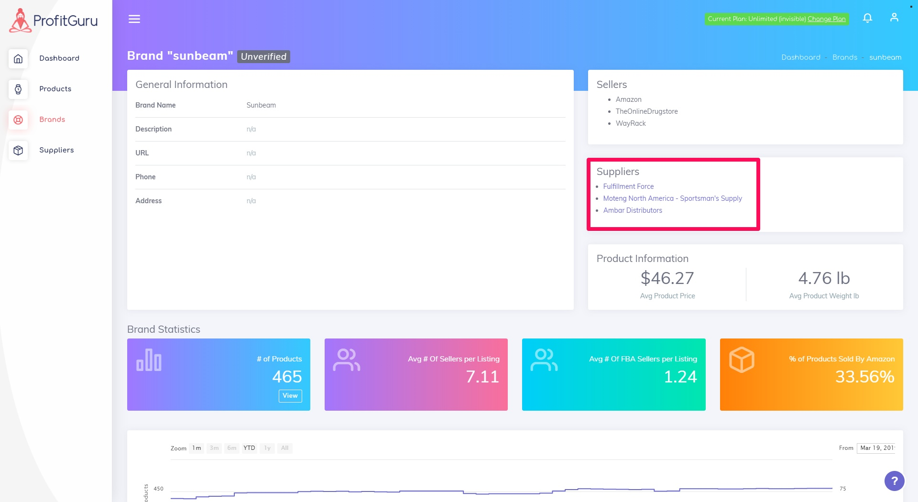Click the Change Plan link
The width and height of the screenshot is (918, 502).
click(x=826, y=19)
